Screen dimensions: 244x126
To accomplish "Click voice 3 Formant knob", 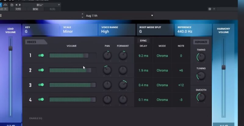I will point(123,85).
